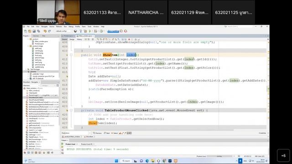Select the Product (run) #2 output tab
This screenshot has width=292, height=164.
pos(87,144)
